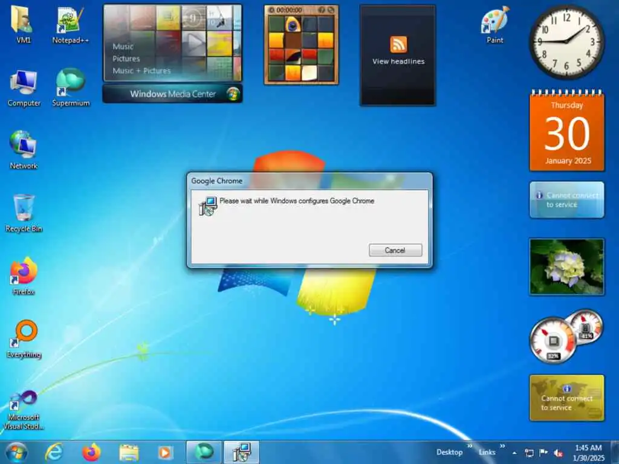This screenshot has width=619, height=464.
Task: Open the Paint desktop shortcut
Action: coord(495,24)
